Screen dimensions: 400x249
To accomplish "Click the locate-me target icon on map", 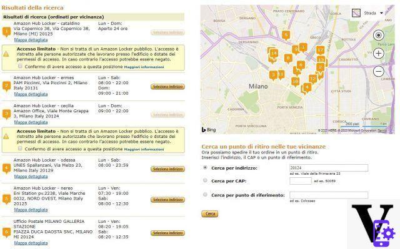I will click(379, 35).
